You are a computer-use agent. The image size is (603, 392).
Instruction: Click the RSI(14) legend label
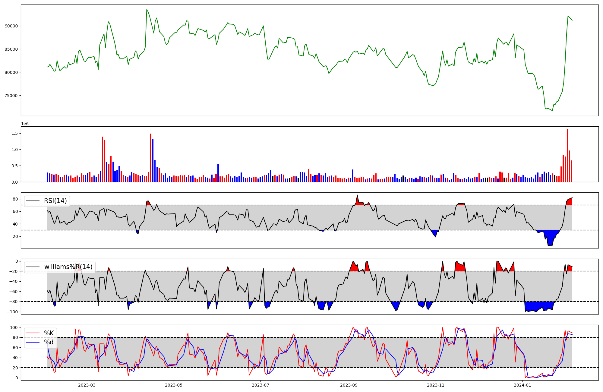(55, 201)
